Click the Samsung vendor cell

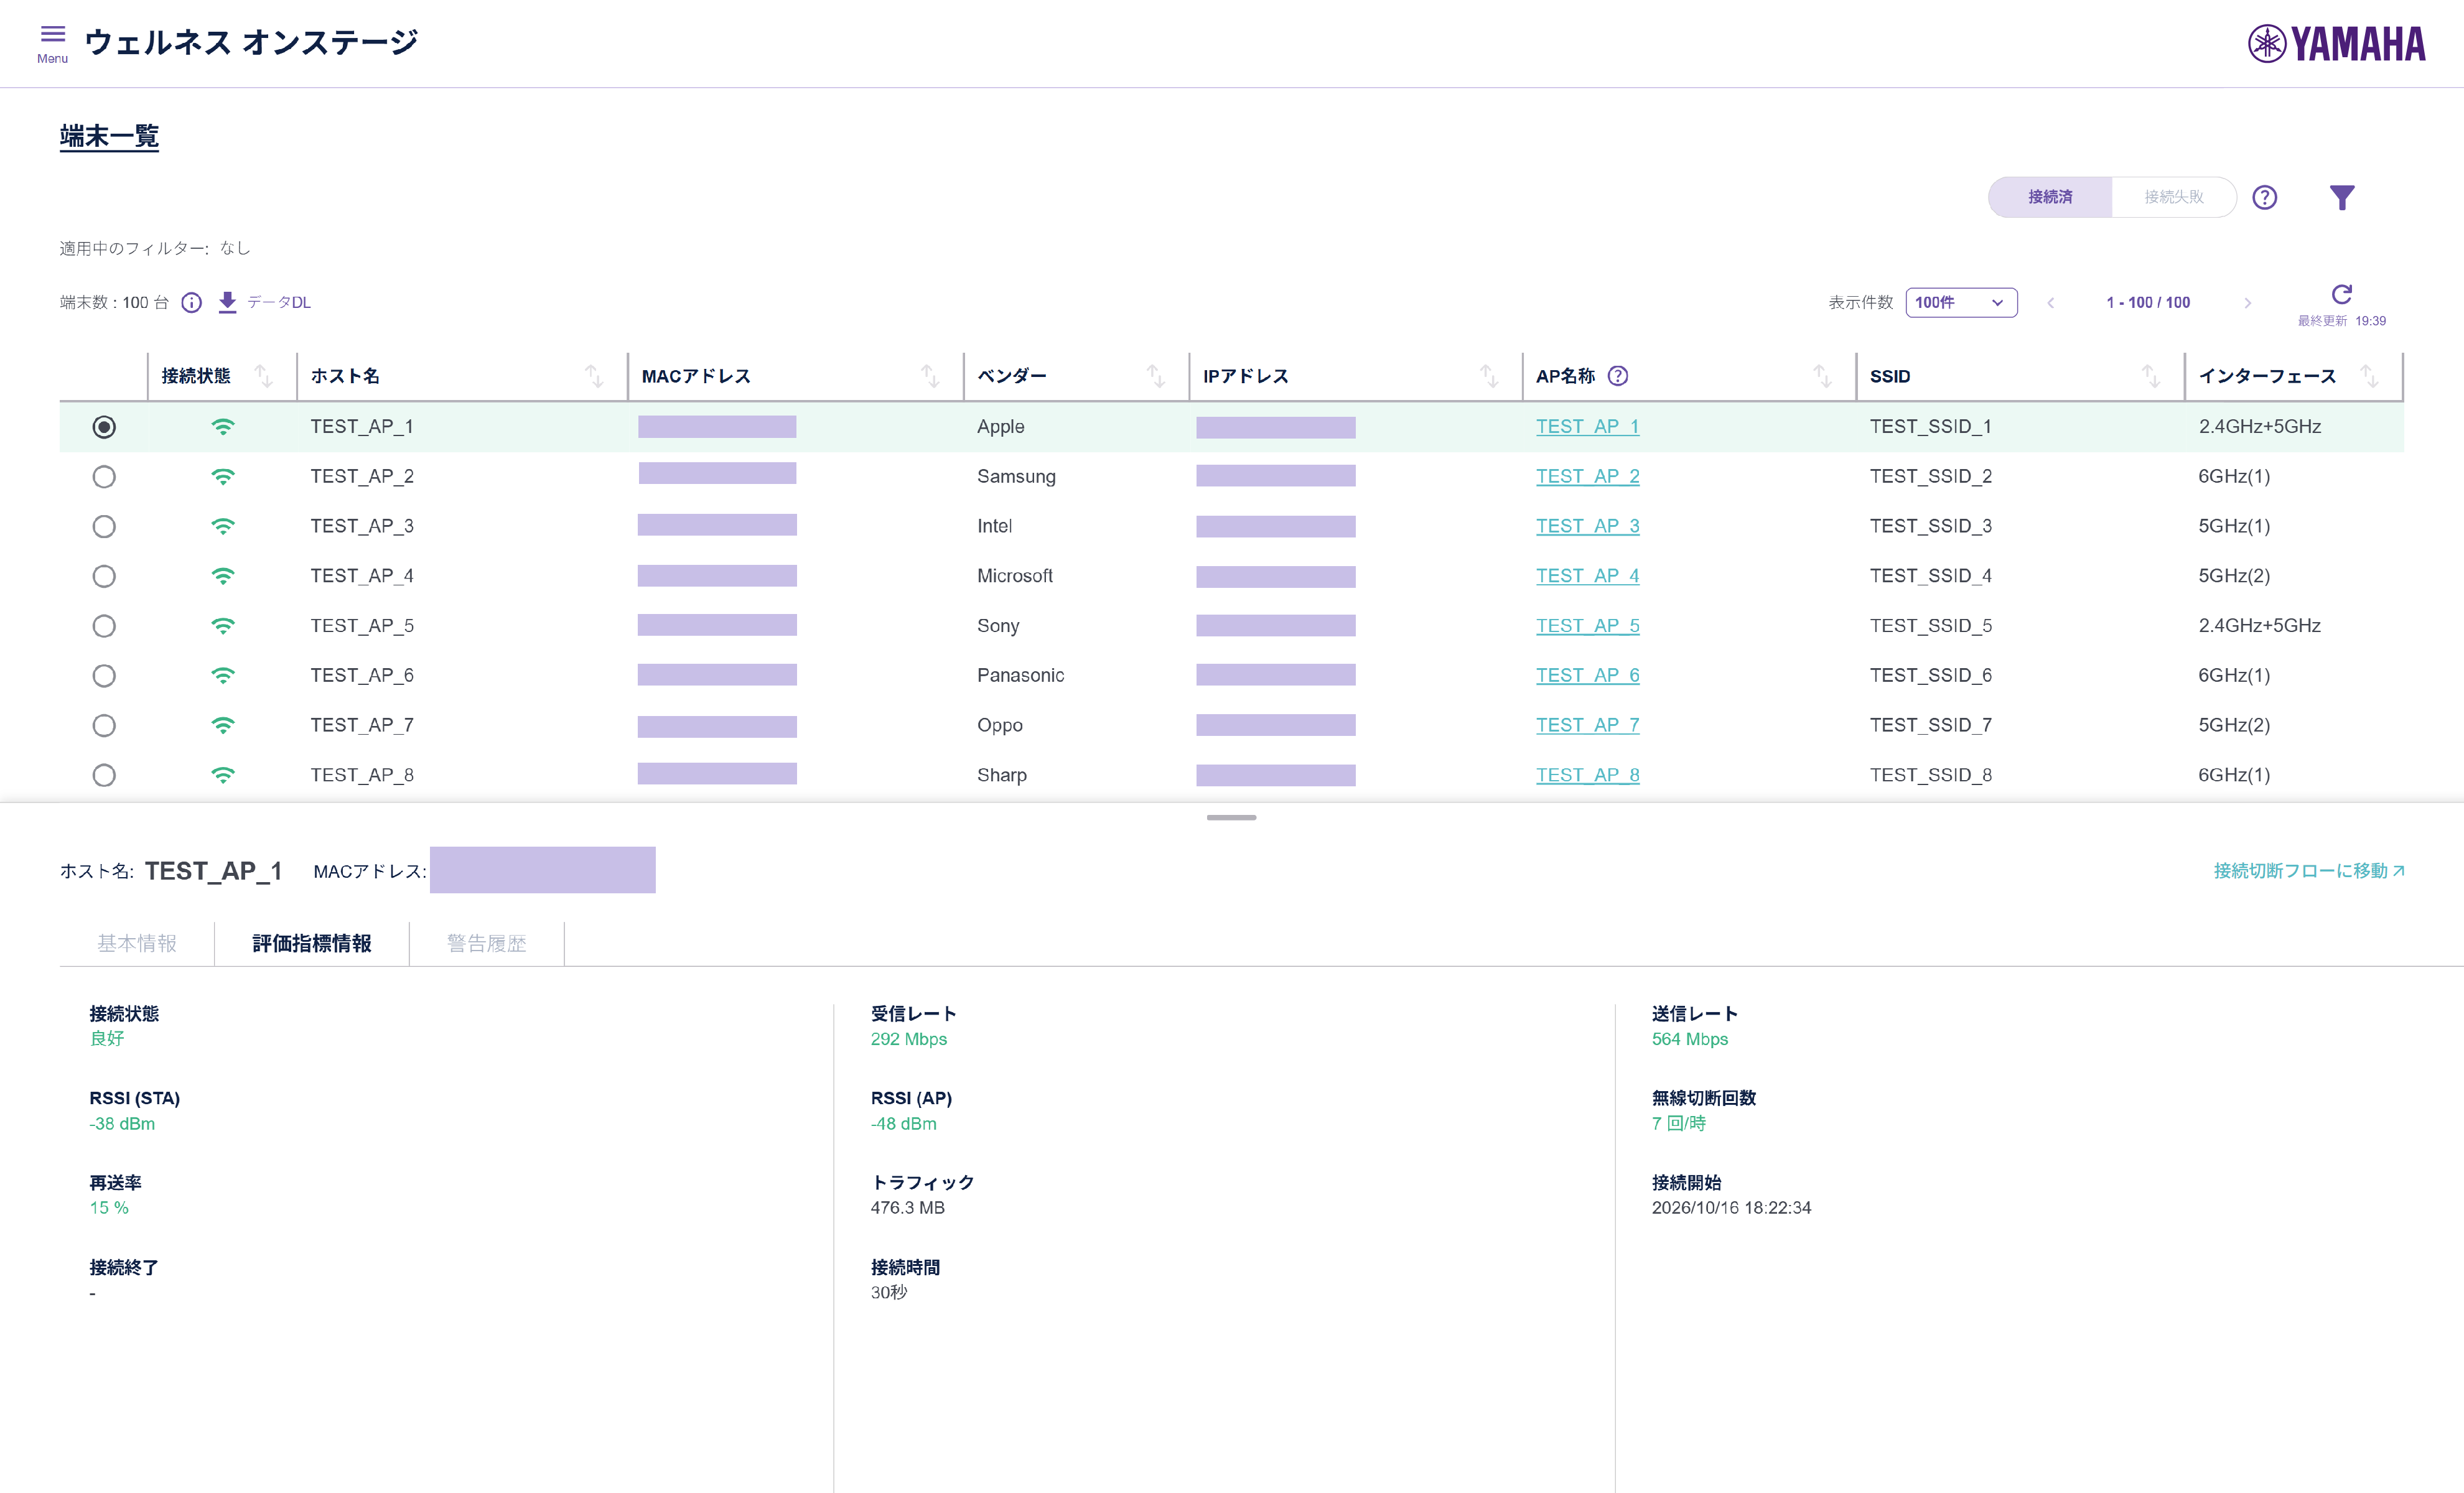[1016, 477]
